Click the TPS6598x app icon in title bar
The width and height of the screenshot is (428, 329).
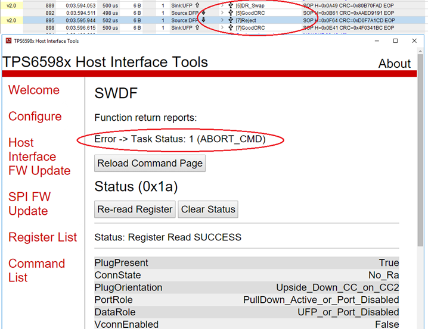pyautogui.click(x=9, y=41)
